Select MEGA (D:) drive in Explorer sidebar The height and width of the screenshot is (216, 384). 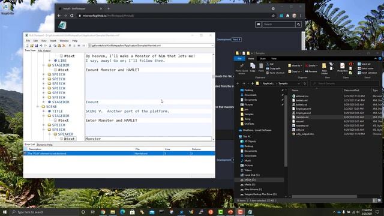[250, 180]
